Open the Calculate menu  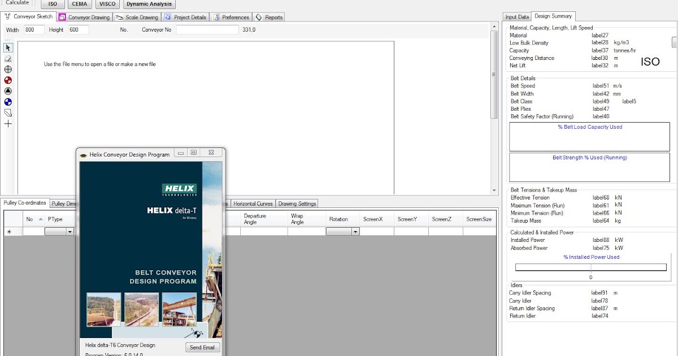(17, 2)
